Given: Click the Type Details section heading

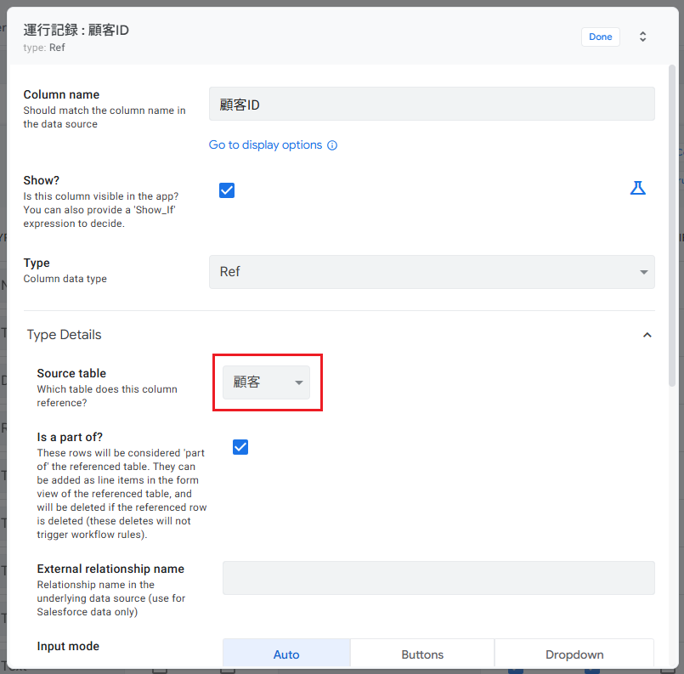Looking at the screenshot, I should click(x=65, y=335).
